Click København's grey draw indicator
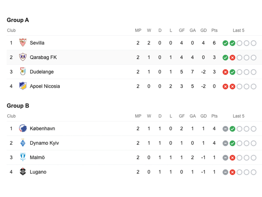Screen dimensions: 262x197 pyautogui.click(x=225, y=129)
